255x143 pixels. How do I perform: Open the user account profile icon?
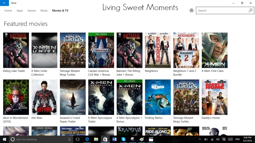(191, 10)
